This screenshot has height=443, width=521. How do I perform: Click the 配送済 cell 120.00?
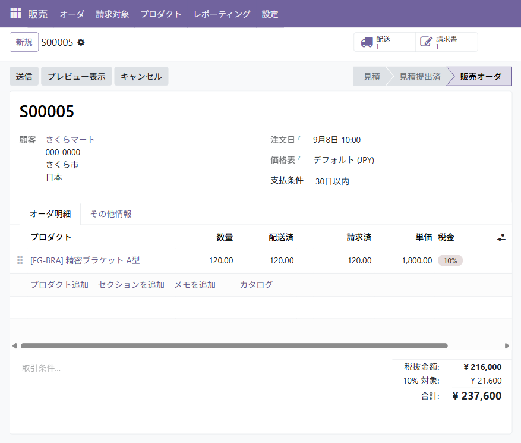(x=282, y=260)
